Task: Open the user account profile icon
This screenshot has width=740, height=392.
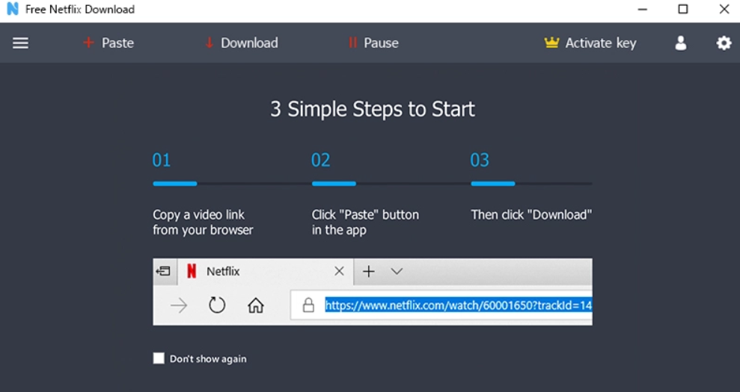Action: [681, 43]
